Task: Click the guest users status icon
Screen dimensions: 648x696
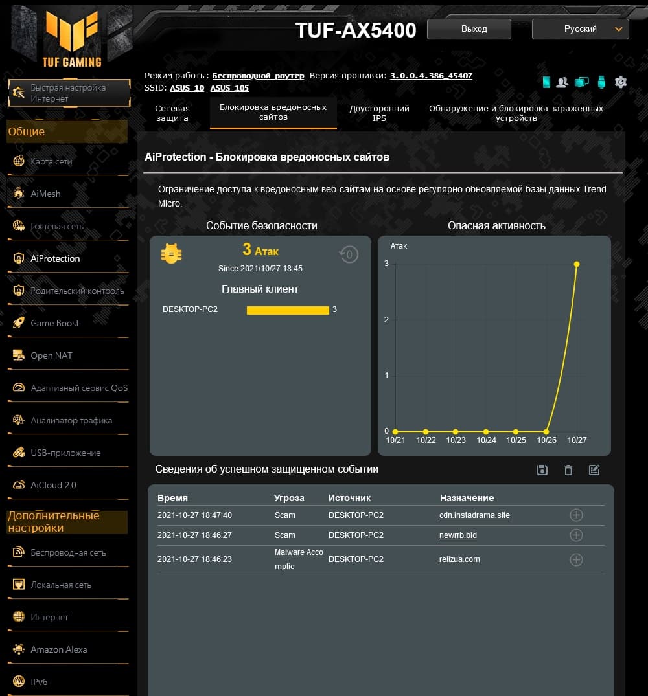Action: [562, 82]
